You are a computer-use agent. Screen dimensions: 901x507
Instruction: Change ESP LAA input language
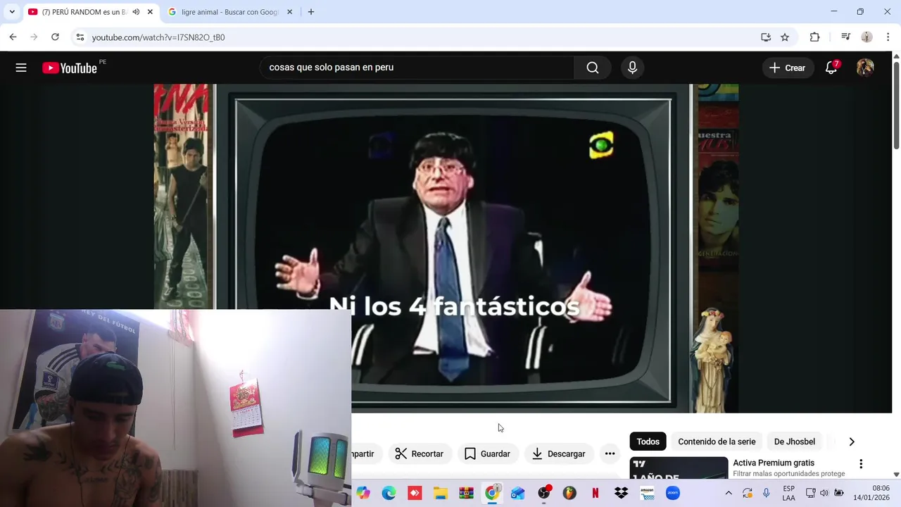789,493
